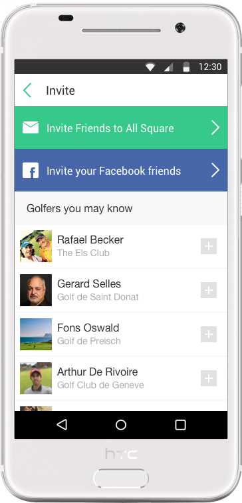Open chevron on Invite Friends row
This screenshot has width=242, height=503.
click(x=215, y=127)
